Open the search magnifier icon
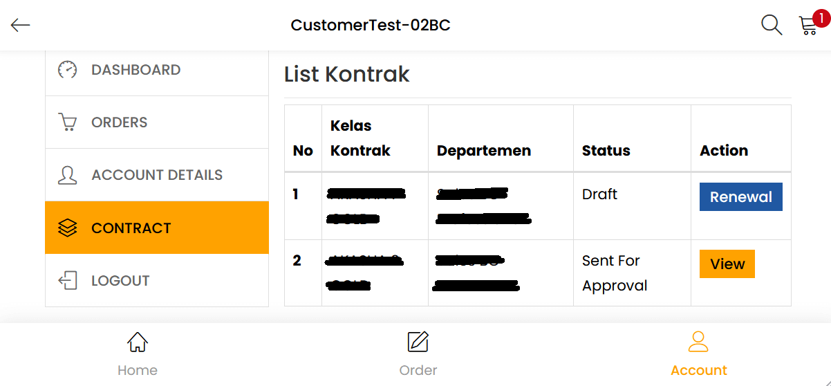The height and width of the screenshot is (386, 831). pos(772,26)
